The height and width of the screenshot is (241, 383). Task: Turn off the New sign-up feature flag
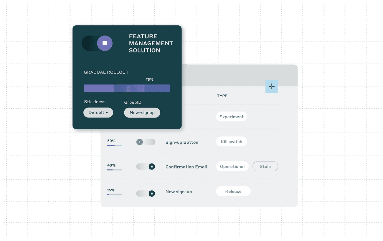coord(146,193)
